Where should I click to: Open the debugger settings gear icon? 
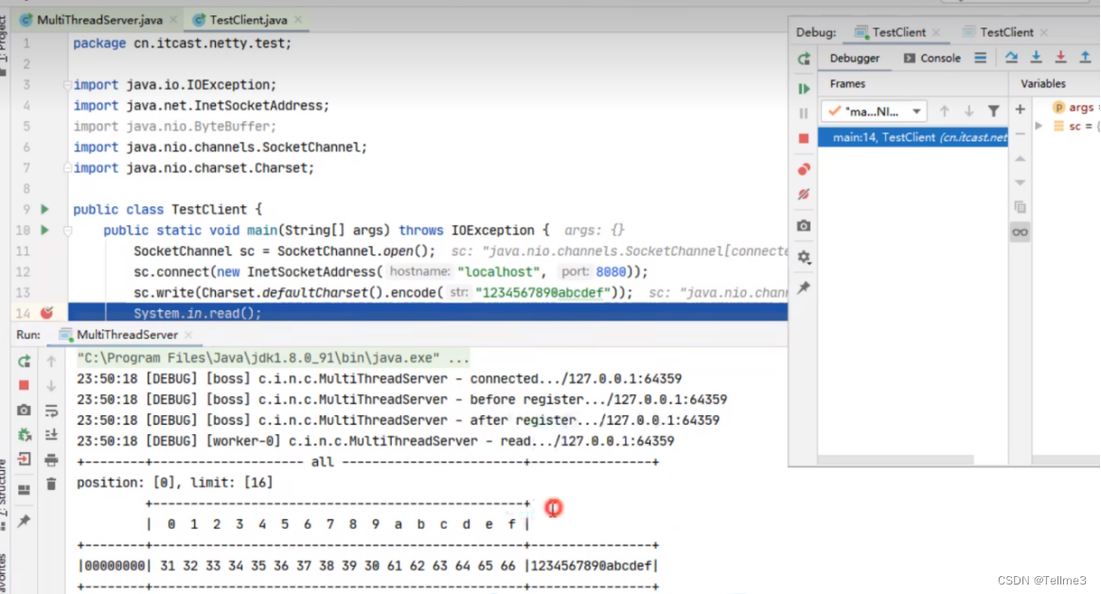(803, 256)
